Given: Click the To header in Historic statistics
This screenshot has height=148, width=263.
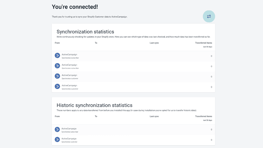Looking at the screenshot, I should (x=96, y=116).
